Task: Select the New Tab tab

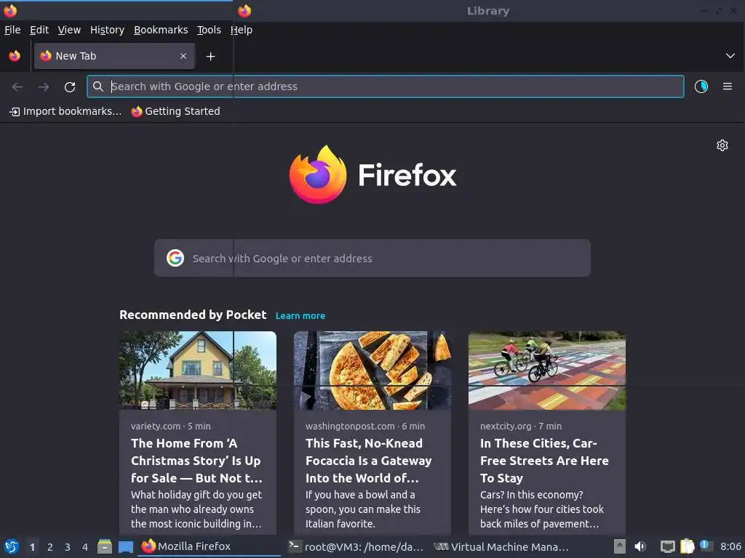Action: click(114, 56)
